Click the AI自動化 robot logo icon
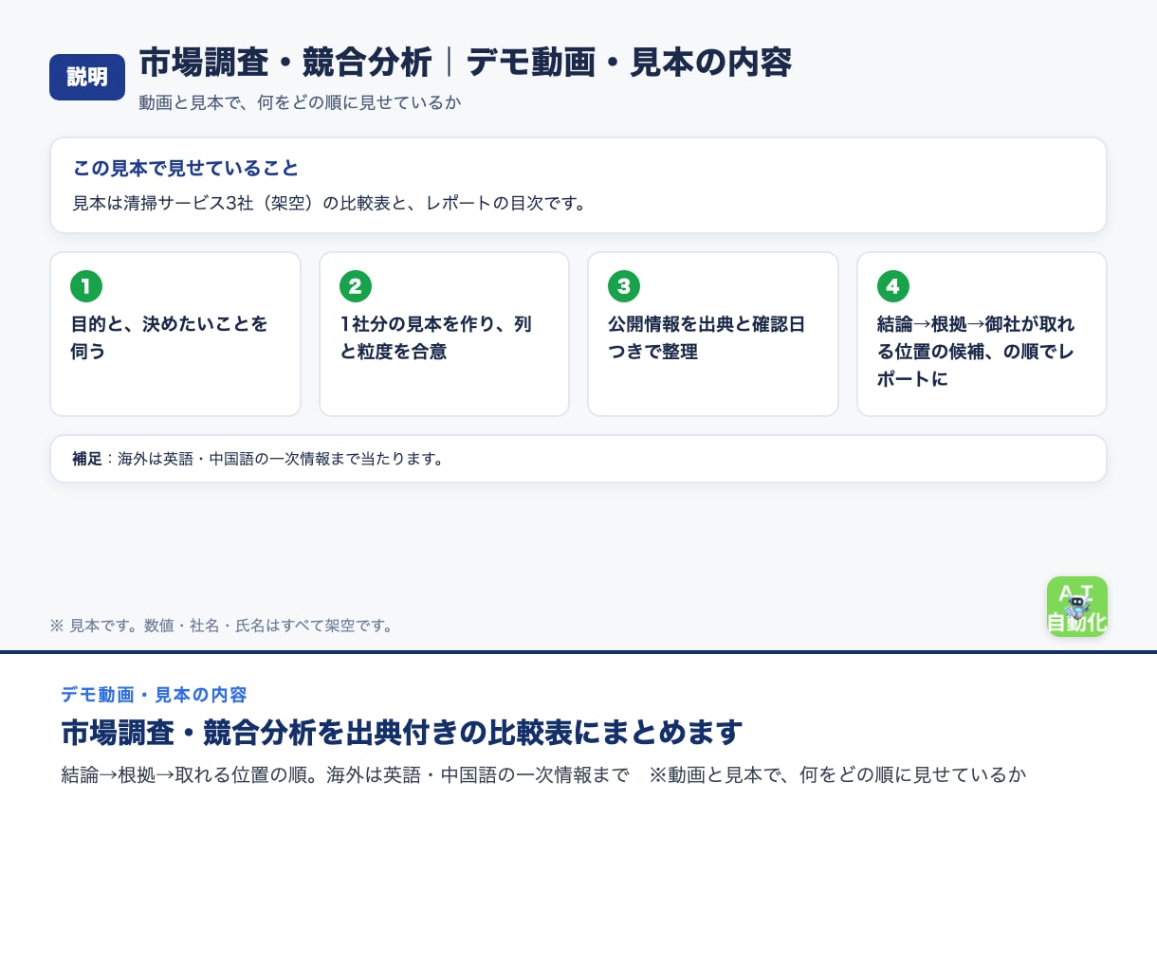 click(x=1076, y=607)
